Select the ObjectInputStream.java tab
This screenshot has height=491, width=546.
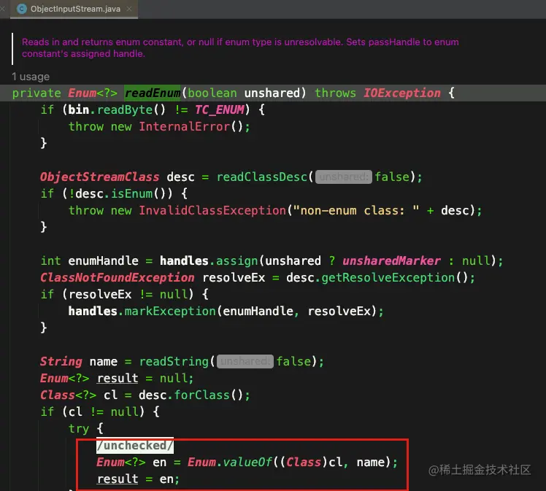point(74,9)
